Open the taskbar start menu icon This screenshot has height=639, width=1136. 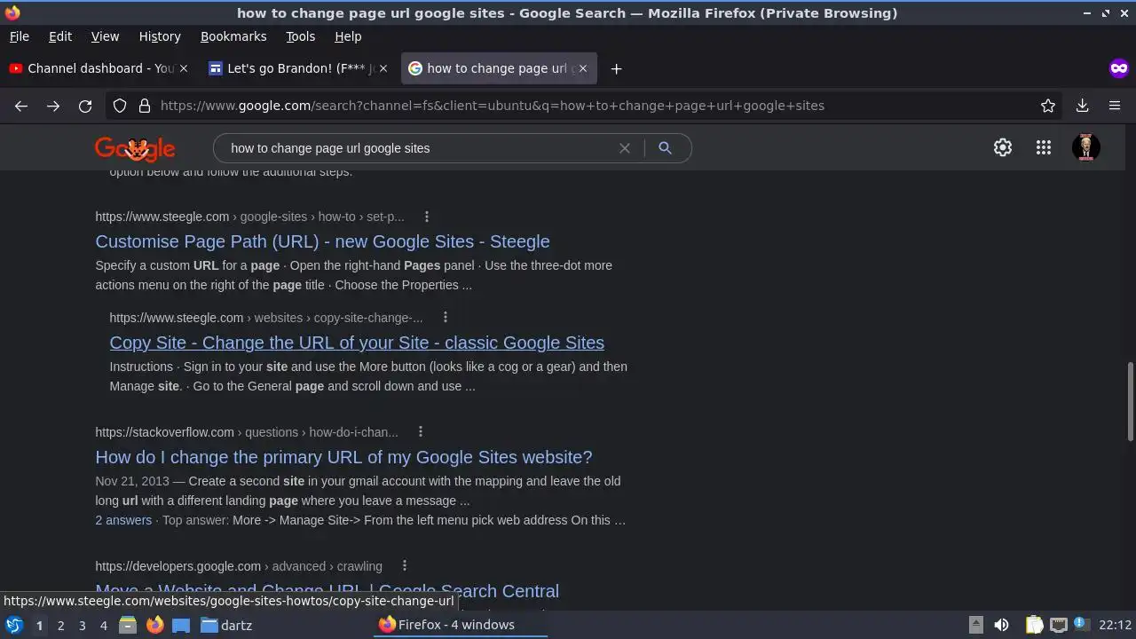click(x=14, y=625)
